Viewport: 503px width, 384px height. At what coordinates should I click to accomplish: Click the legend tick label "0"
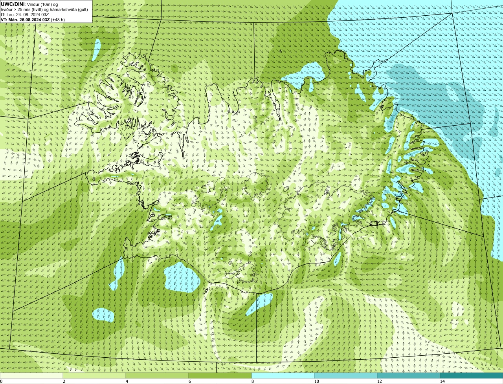pos(1,381)
